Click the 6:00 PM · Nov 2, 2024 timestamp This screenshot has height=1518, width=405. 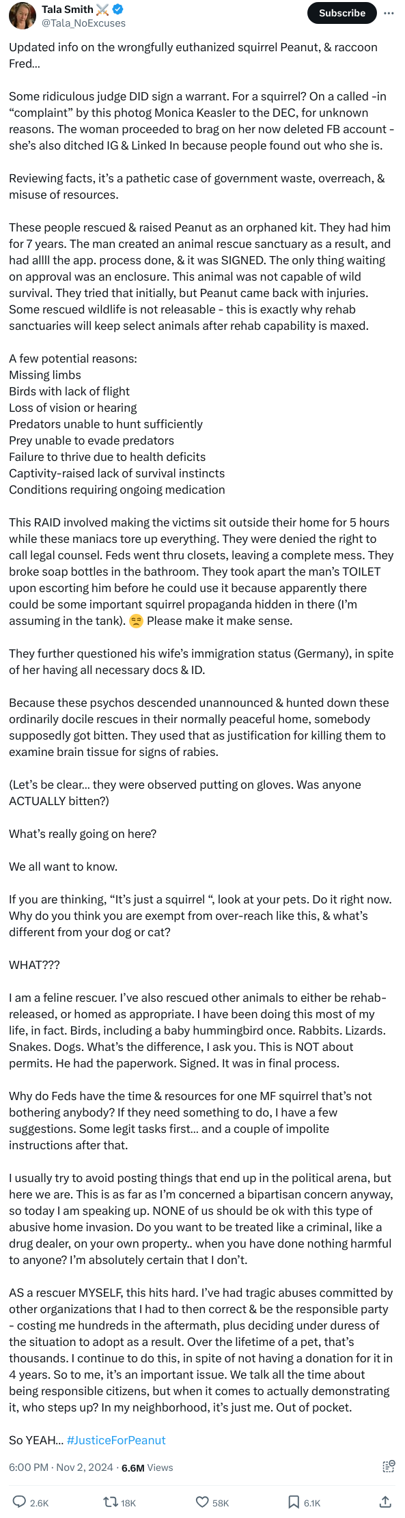point(61,1467)
